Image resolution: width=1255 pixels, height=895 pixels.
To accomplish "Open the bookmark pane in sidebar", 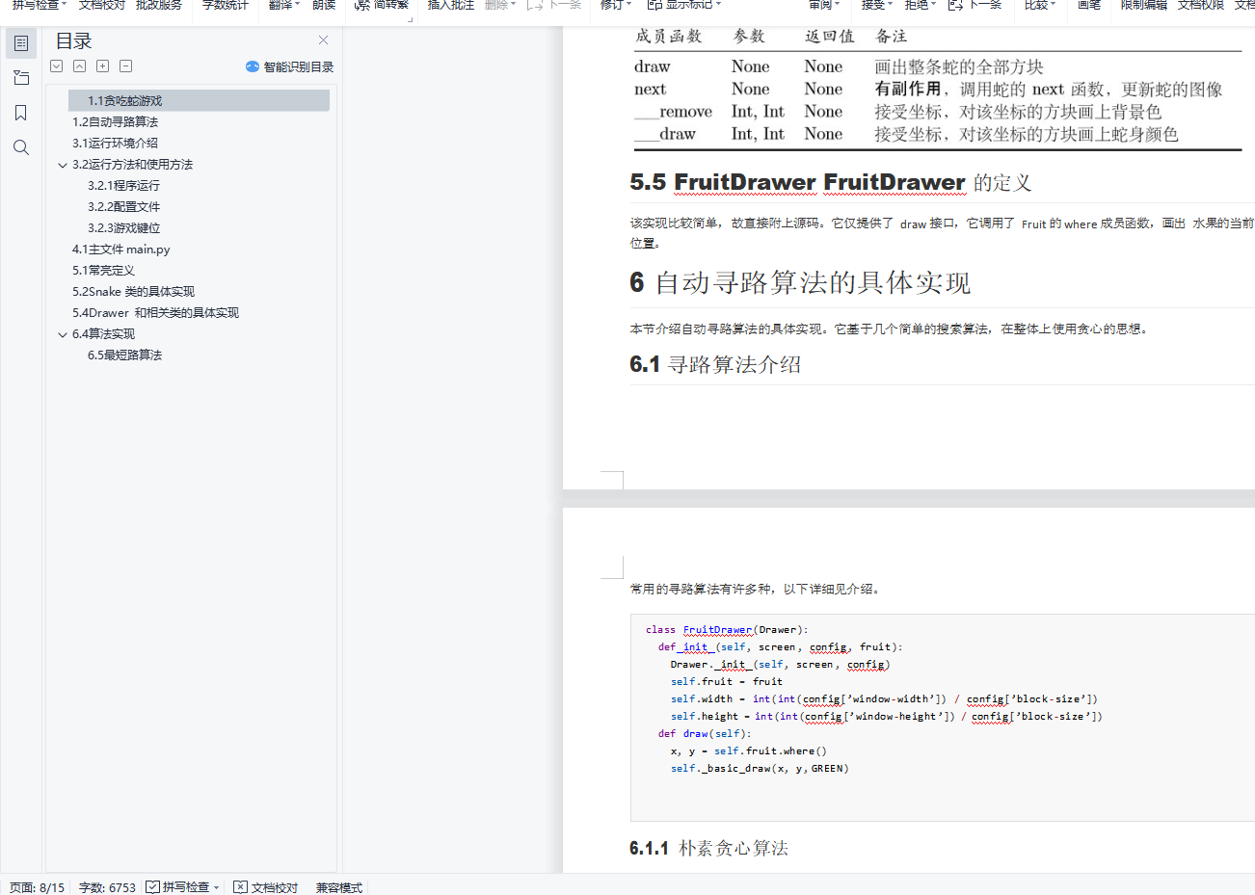I will (21, 113).
